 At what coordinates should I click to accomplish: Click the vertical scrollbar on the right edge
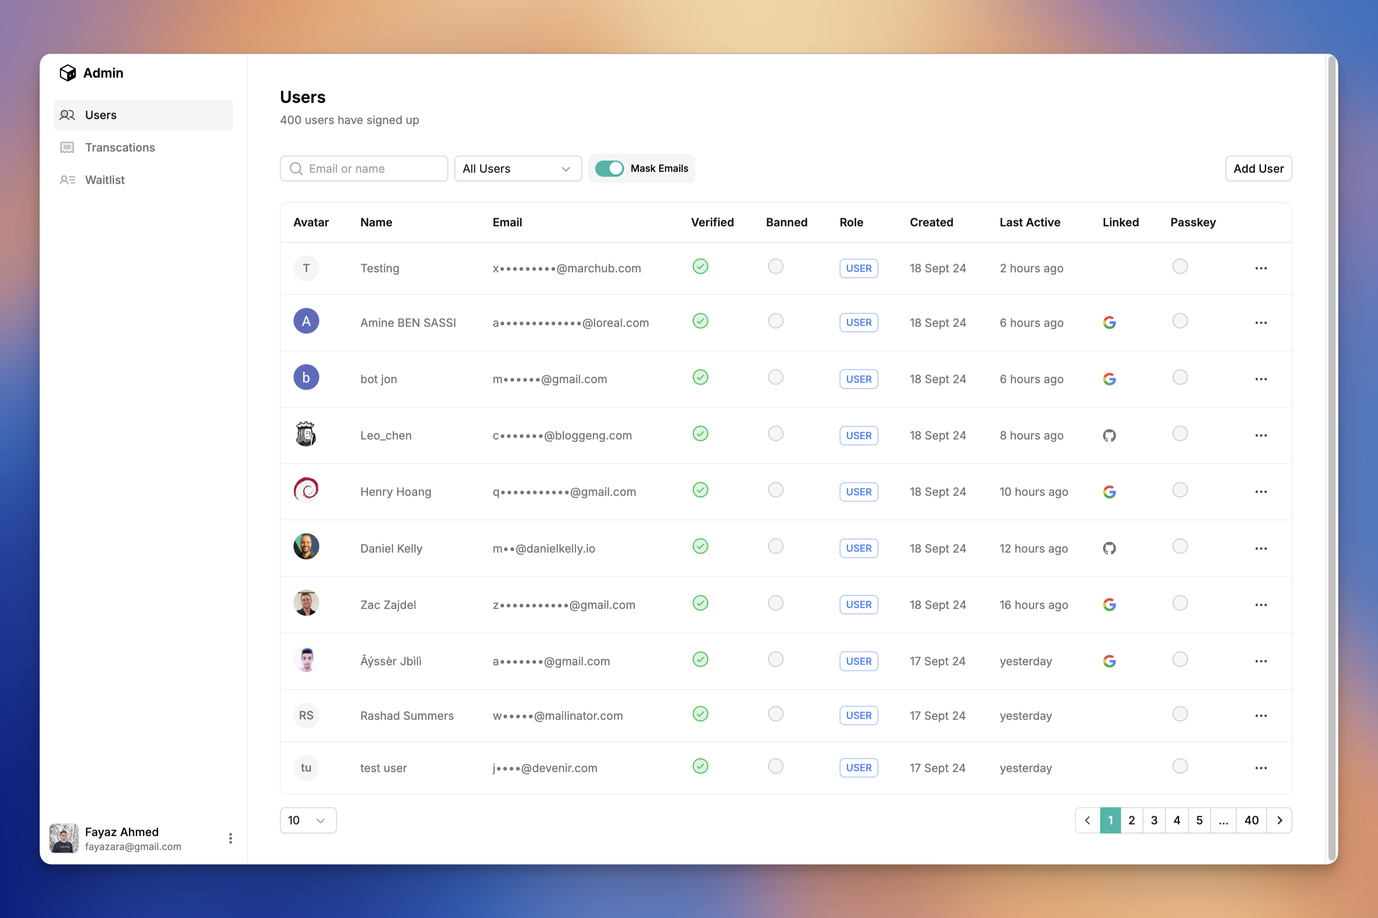click(x=1331, y=457)
